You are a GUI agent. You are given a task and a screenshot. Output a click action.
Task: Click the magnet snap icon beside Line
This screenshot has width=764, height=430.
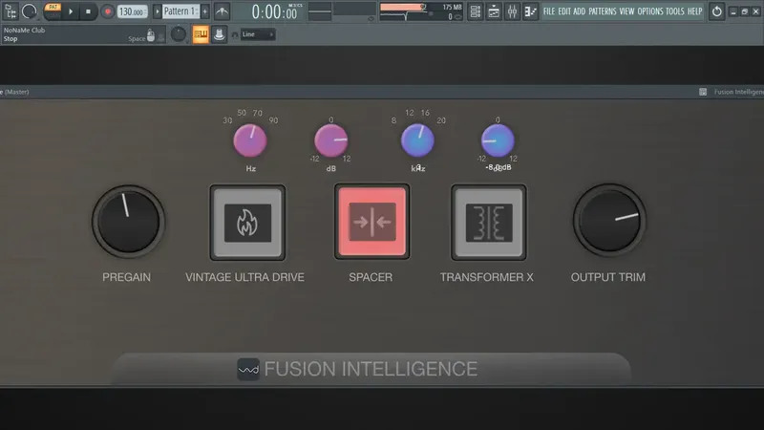tap(235, 35)
